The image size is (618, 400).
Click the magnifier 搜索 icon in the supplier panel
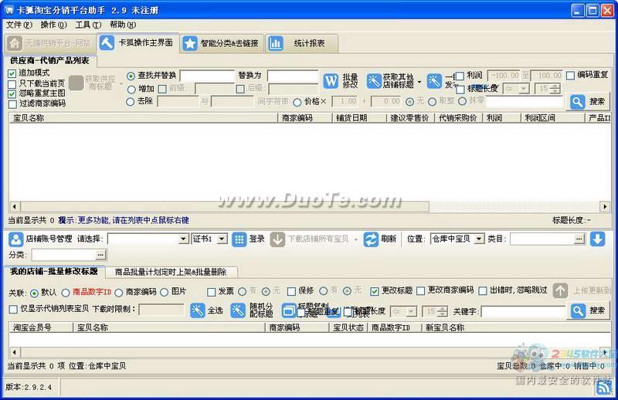click(x=577, y=102)
